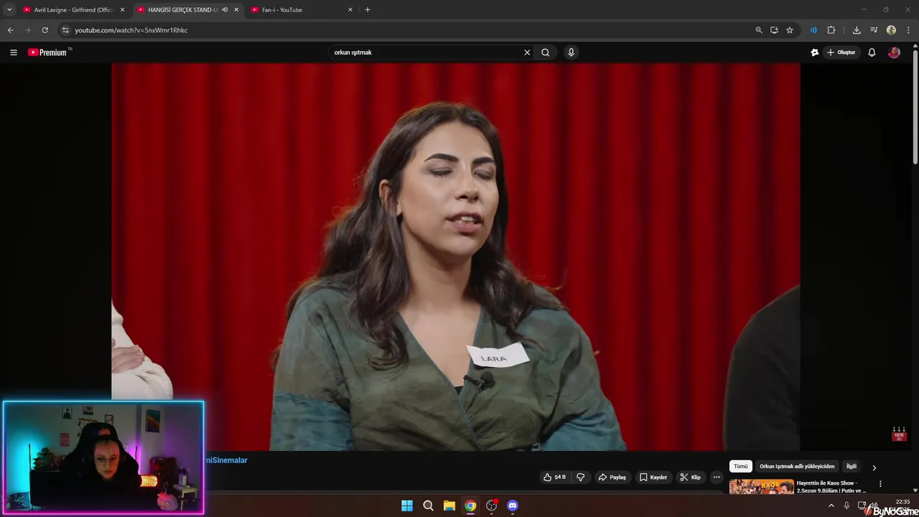Go back in browser history
Image resolution: width=919 pixels, height=517 pixels.
pos(10,30)
